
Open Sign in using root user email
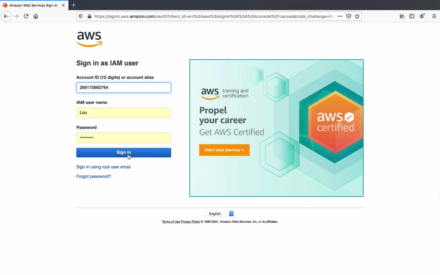coord(103,167)
